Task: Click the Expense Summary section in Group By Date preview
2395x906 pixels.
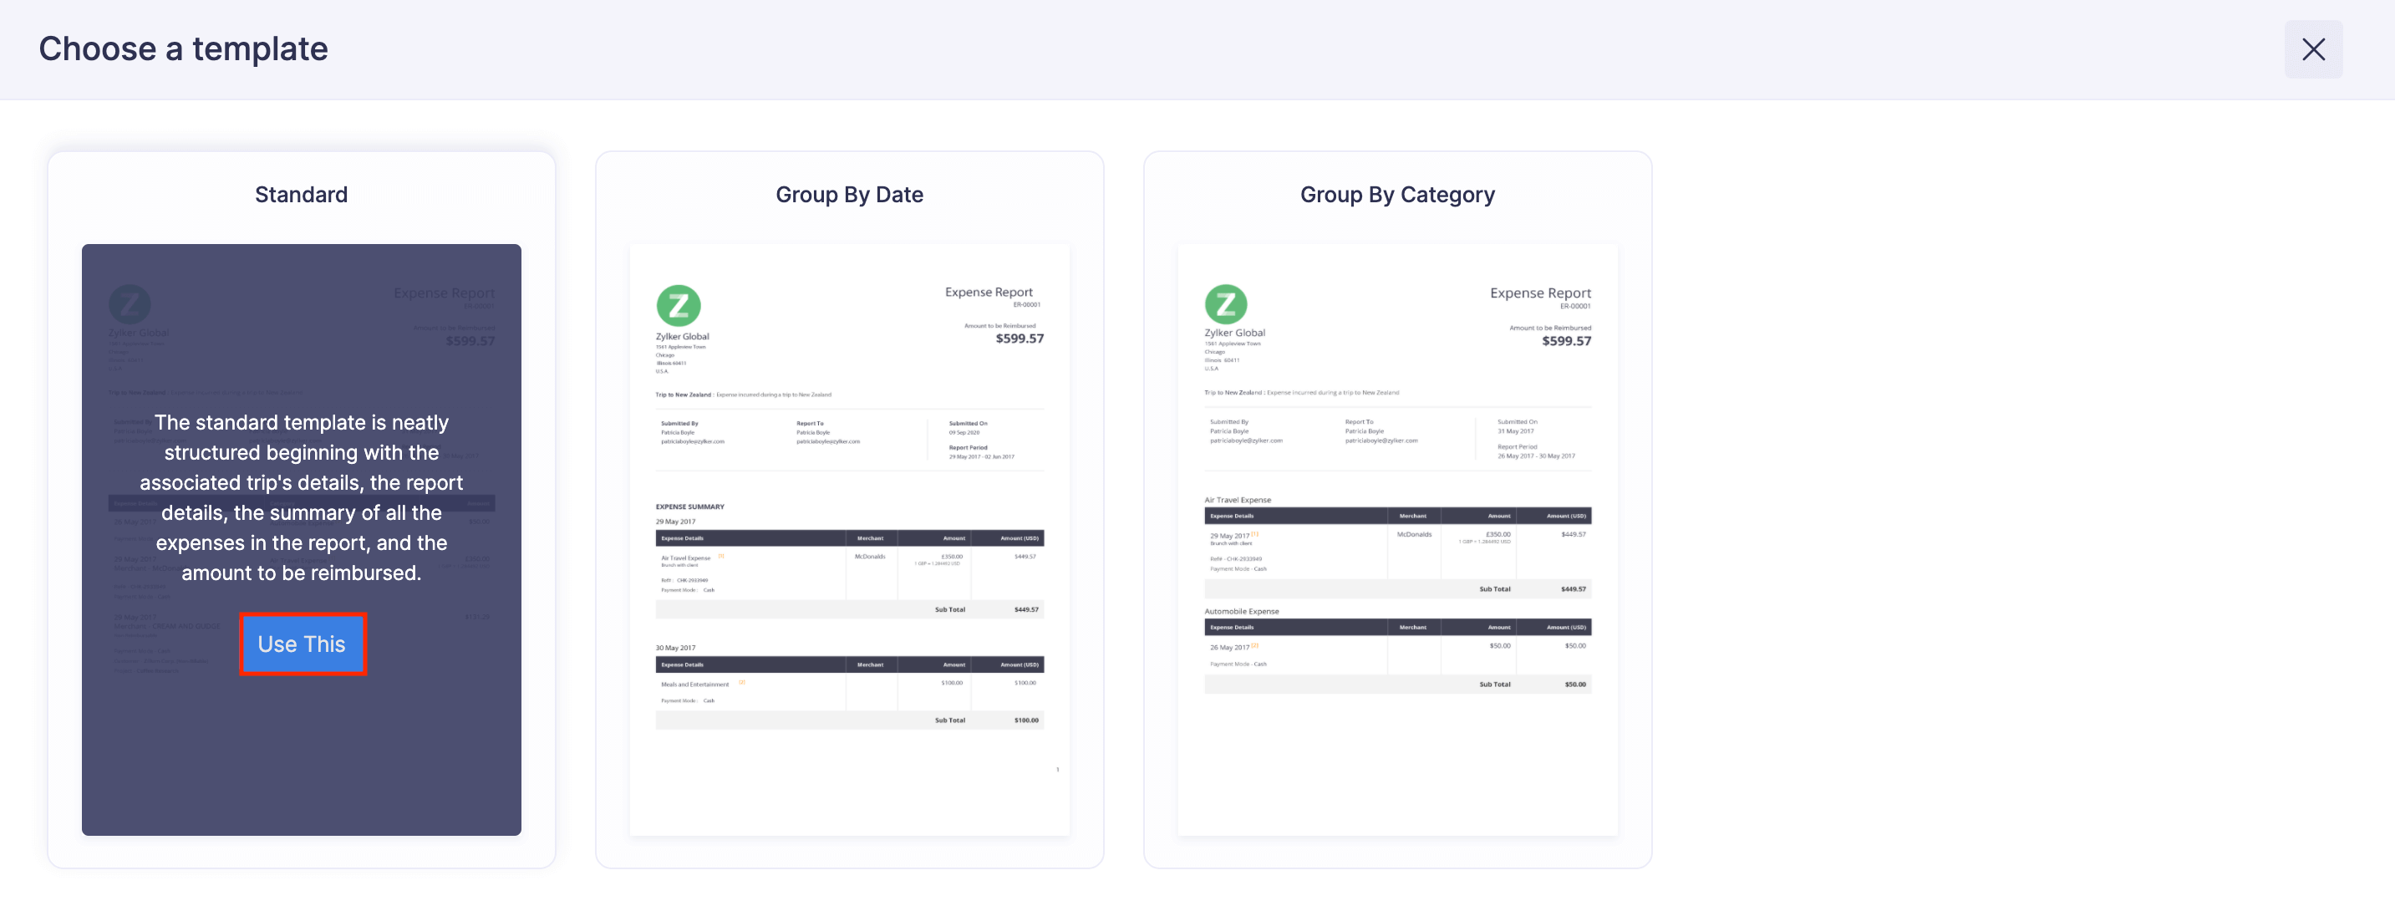Action: pyautogui.click(x=691, y=507)
